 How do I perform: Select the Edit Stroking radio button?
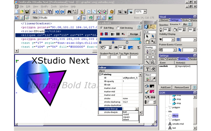pyautogui.click(x=118, y=28)
